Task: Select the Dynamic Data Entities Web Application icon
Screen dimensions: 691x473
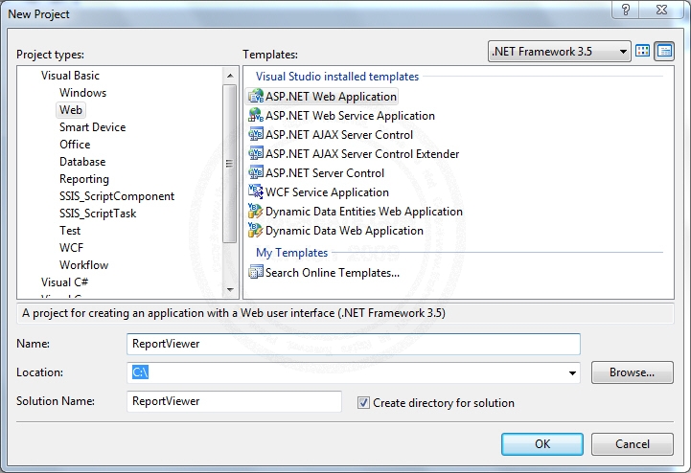Action: (256, 212)
